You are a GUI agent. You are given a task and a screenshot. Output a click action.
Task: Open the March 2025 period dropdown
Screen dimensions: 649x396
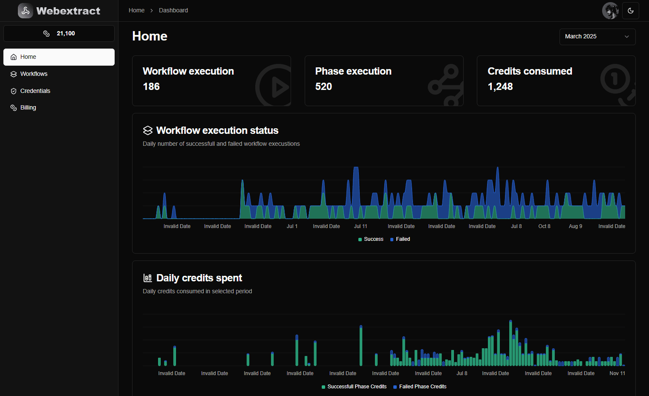coord(597,37)
